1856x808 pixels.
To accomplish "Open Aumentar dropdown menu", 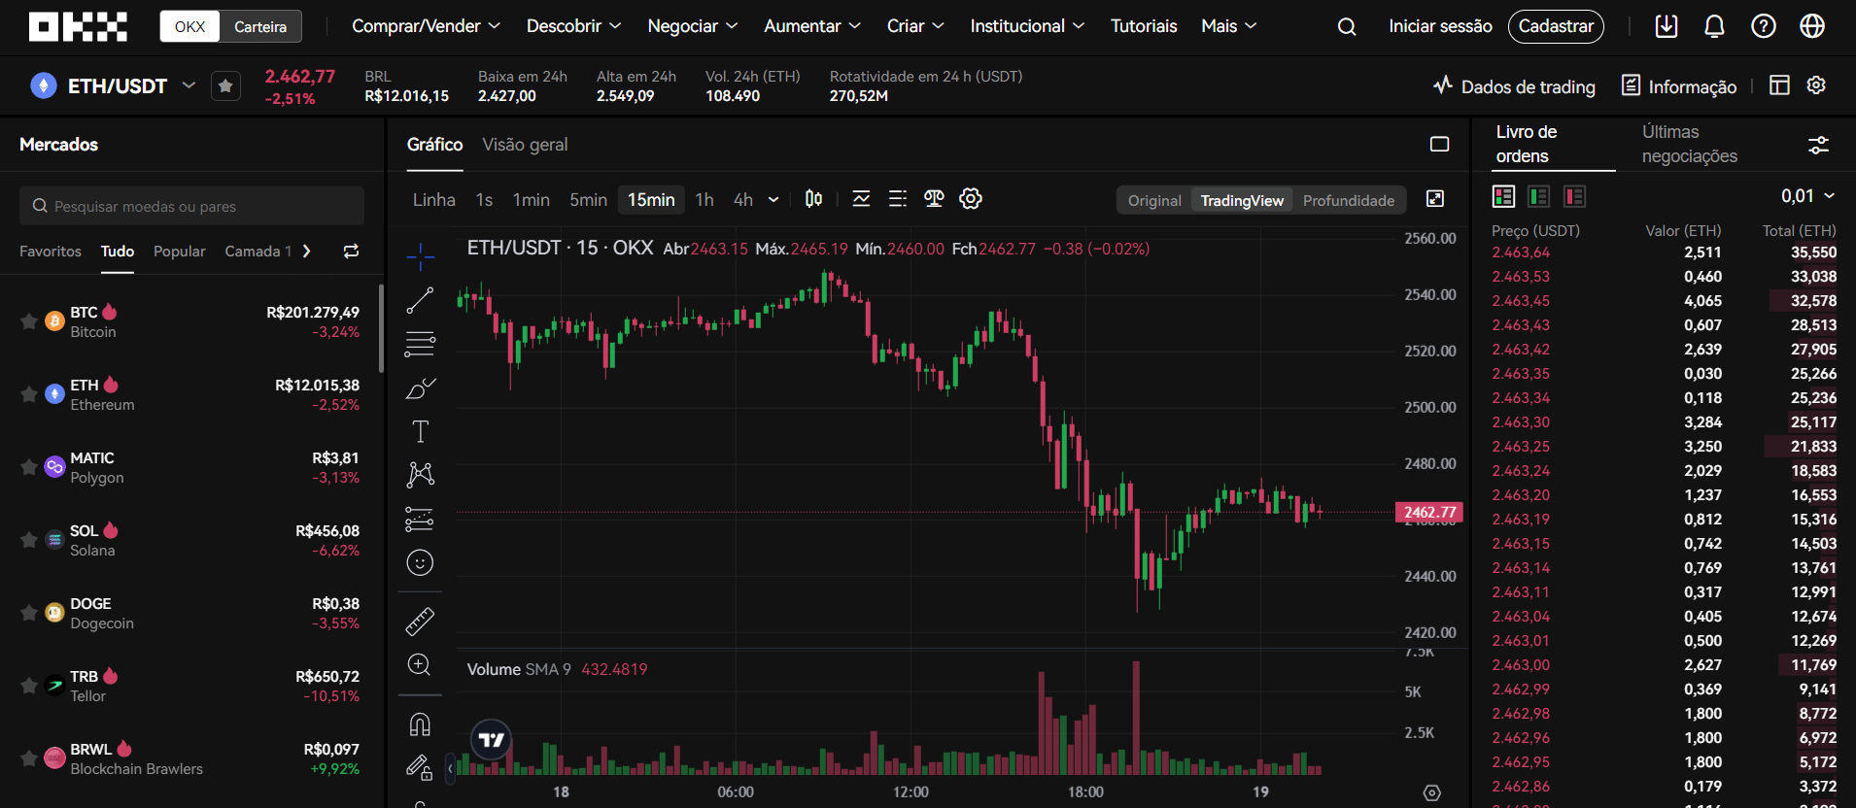I will (x=812, y=26).
